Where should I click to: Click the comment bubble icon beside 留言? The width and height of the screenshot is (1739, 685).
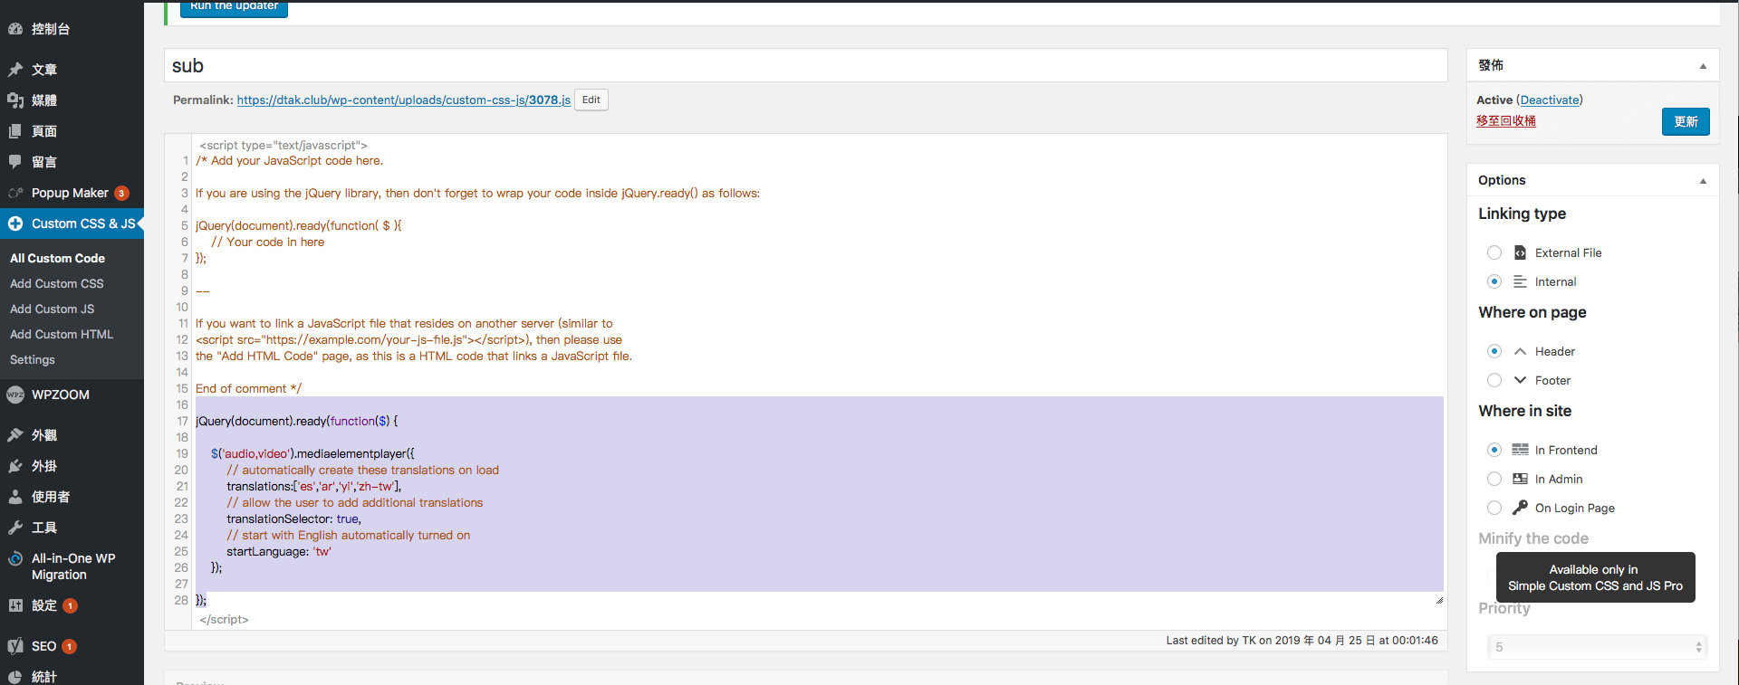pyautogui.click(x=15, y=162)
